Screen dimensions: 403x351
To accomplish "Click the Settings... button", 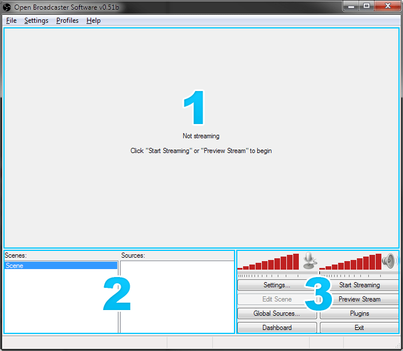I will (277, 285).
